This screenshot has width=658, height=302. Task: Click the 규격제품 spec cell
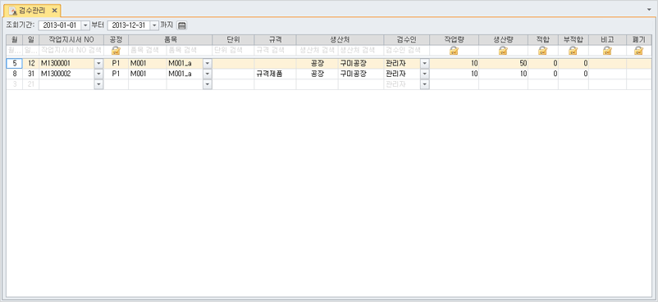[x=275, y=74]
